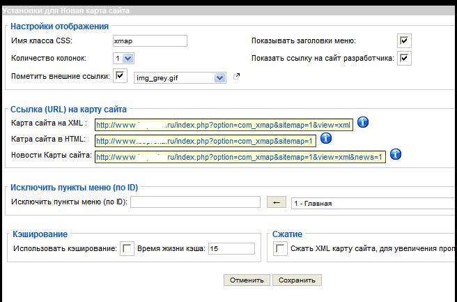This screenshot has height=302, width=457.
Task: Click the 'Отменить' button
Action: tap(246, 280)
